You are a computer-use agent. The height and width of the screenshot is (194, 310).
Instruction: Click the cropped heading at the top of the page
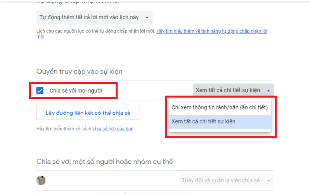[77, 2]
